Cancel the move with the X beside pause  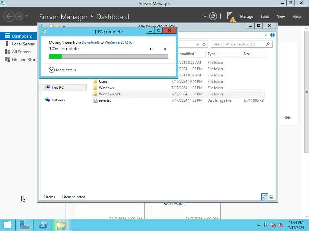[165, 49]
